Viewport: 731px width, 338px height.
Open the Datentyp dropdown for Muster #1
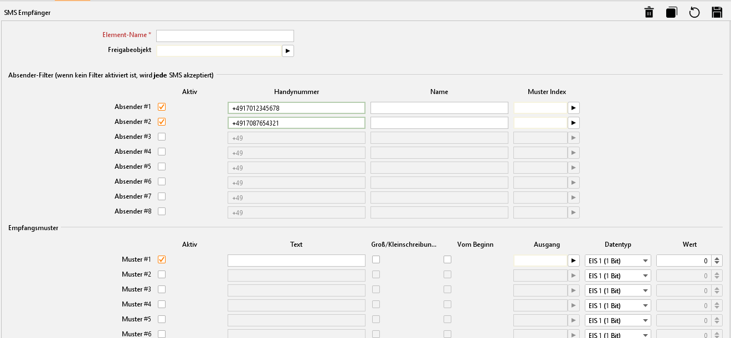tap(617, 261)
